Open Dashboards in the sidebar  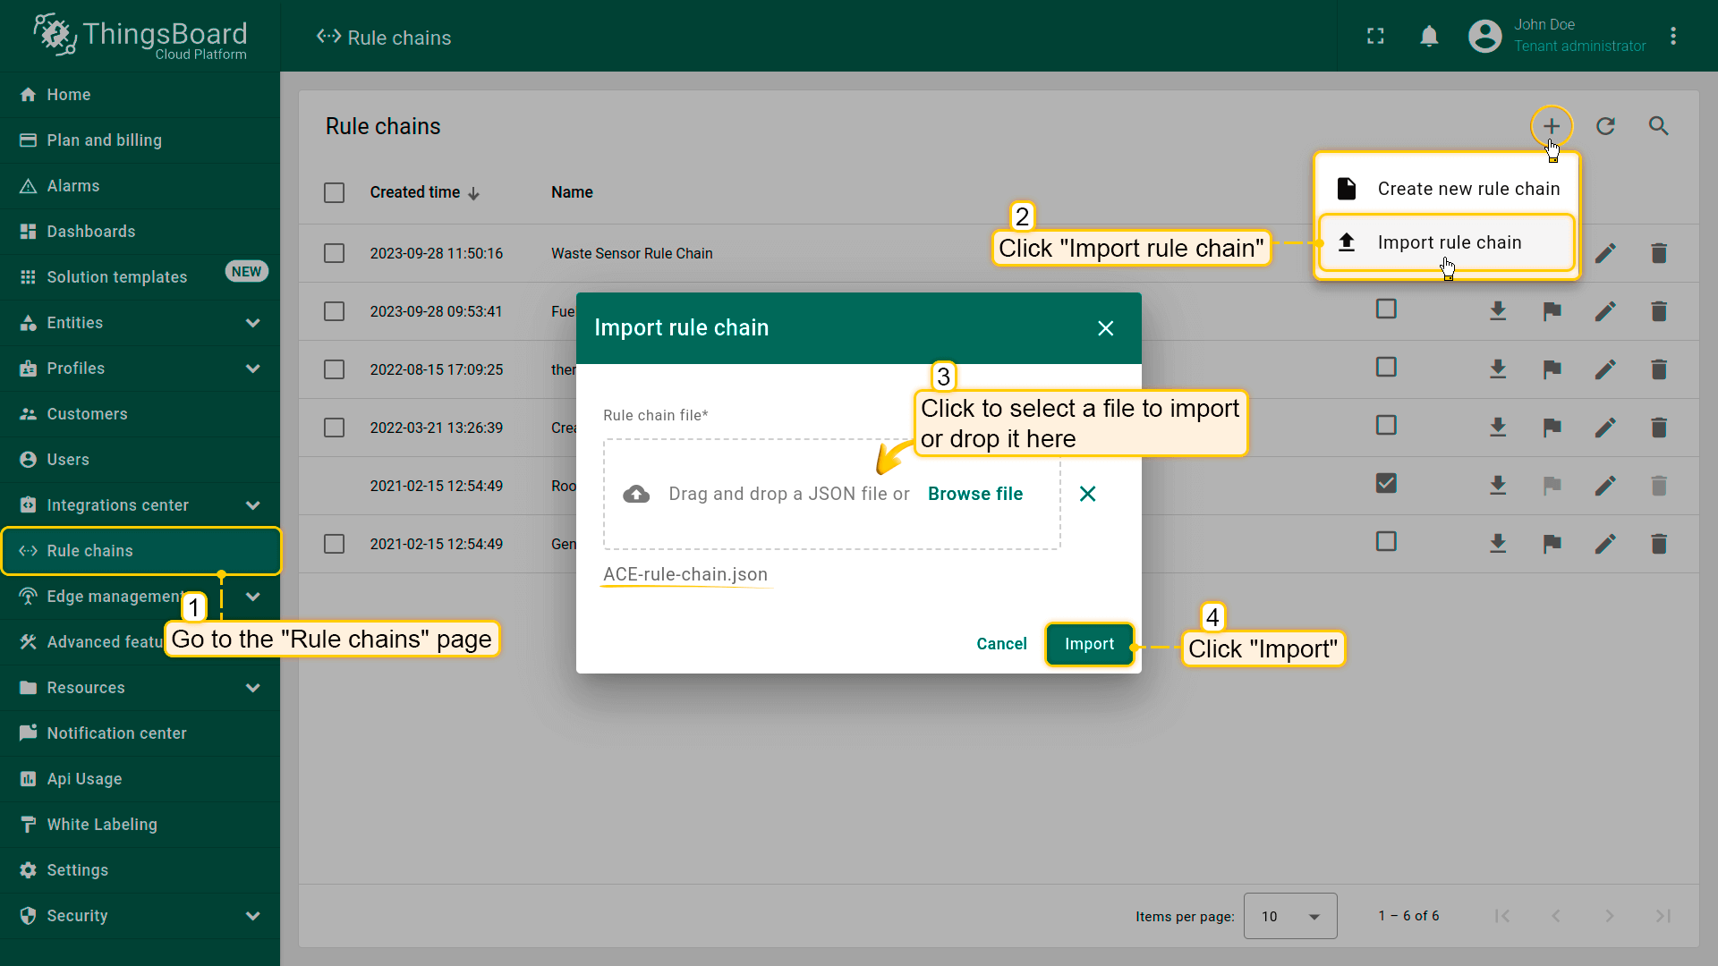pos(90,232)
